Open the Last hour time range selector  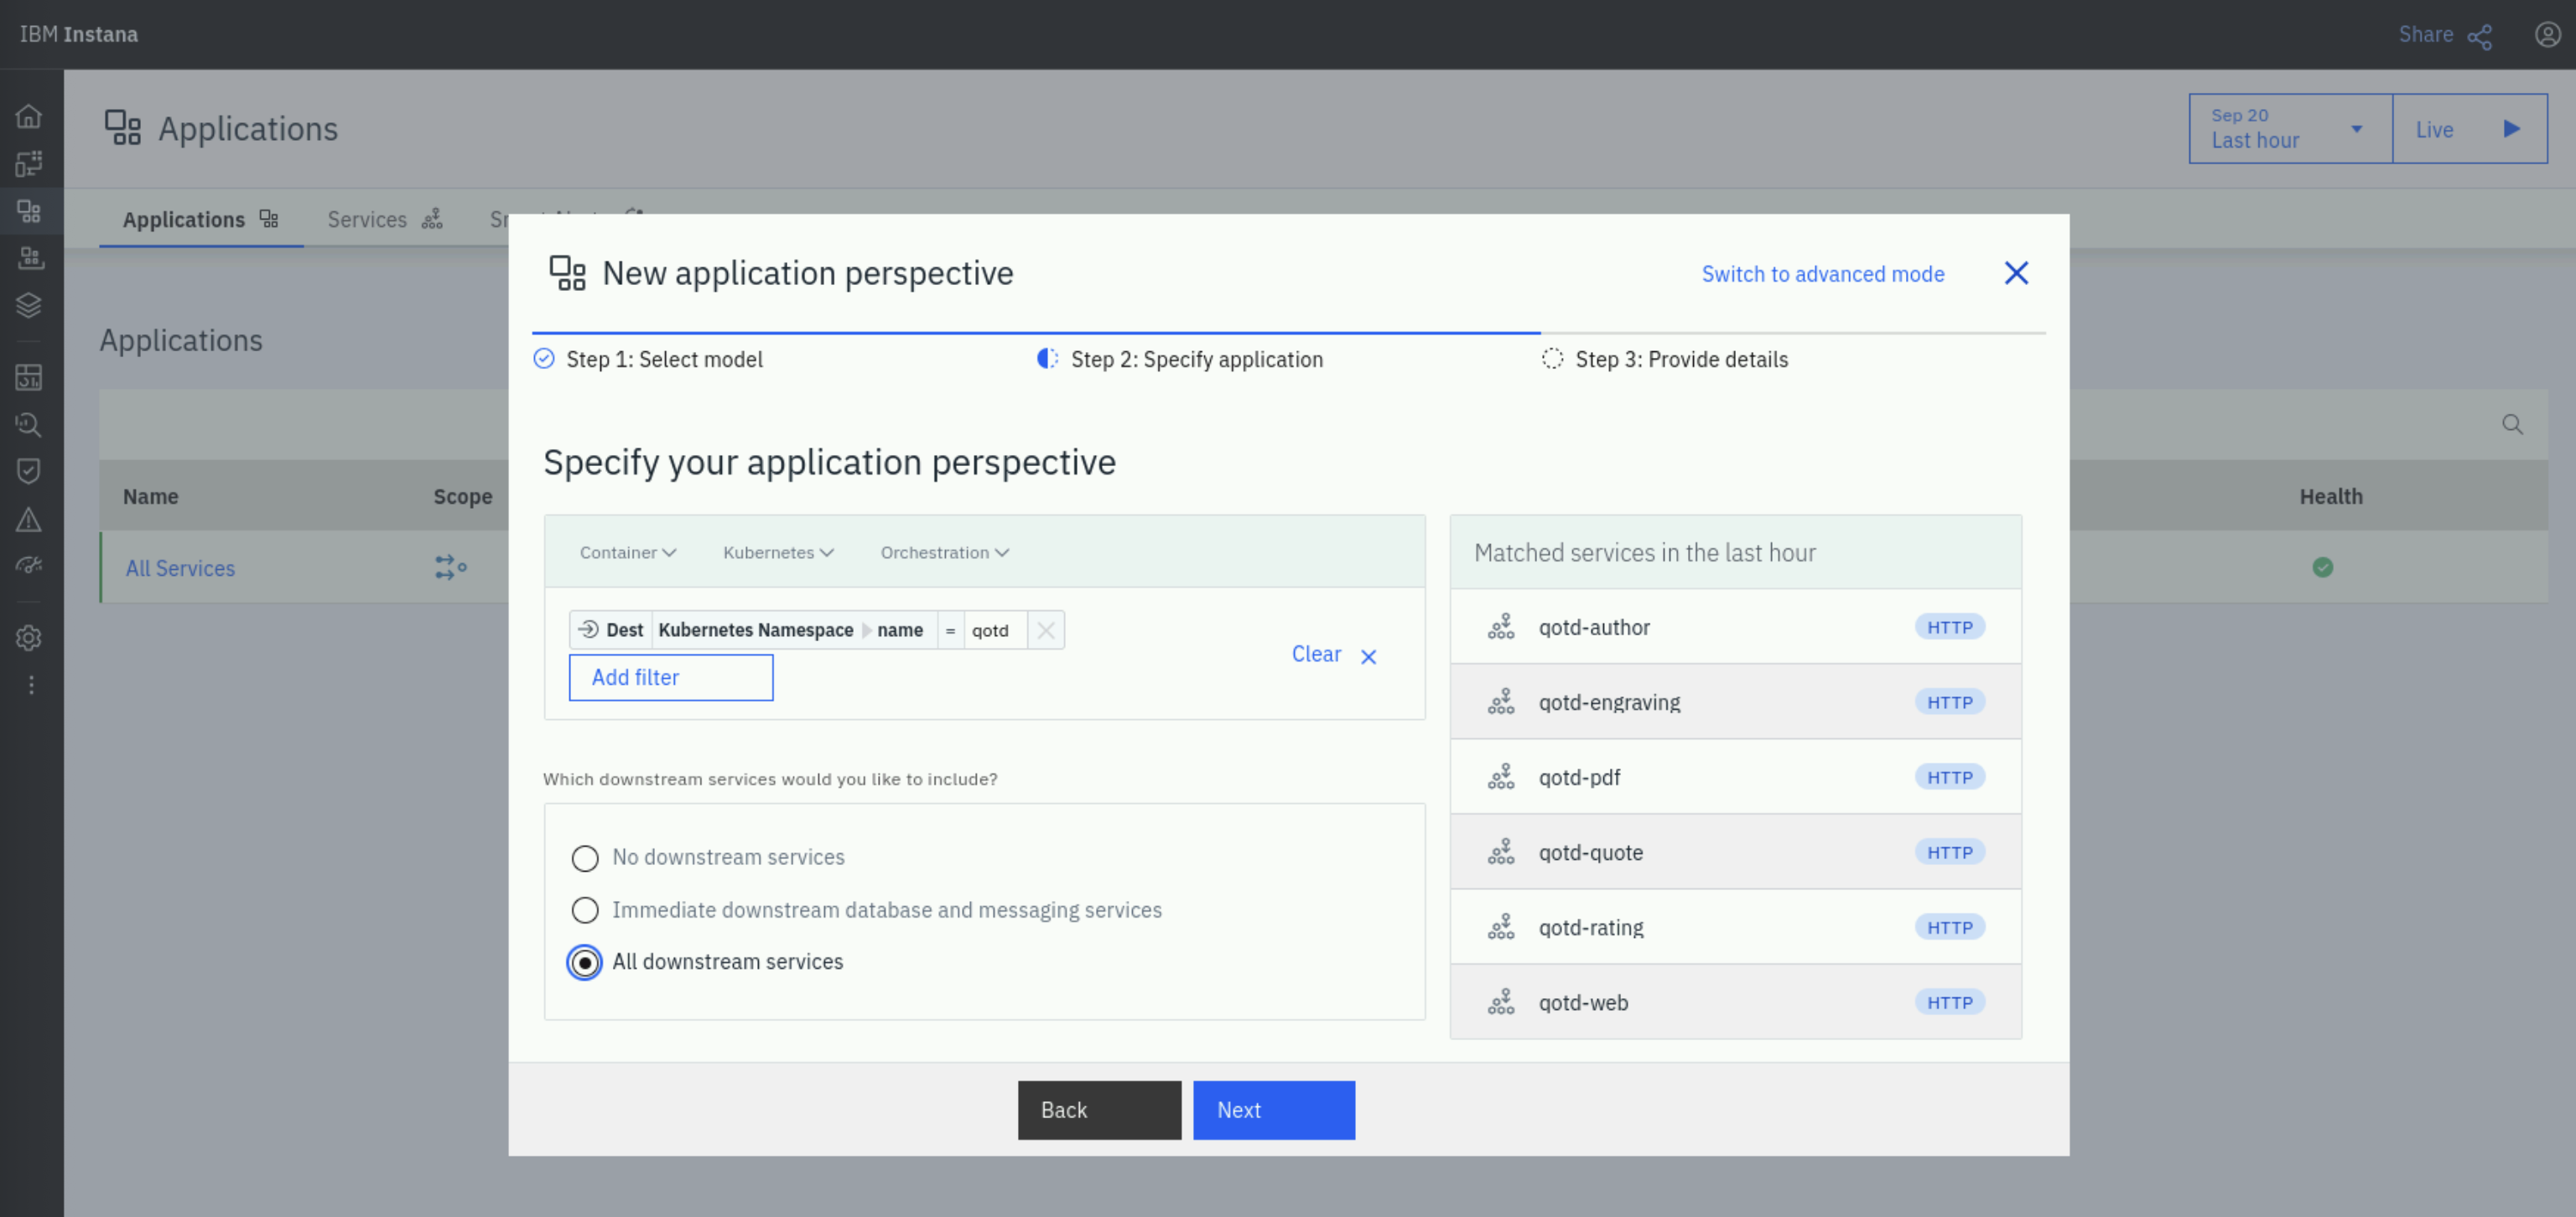coord(2289,129)
